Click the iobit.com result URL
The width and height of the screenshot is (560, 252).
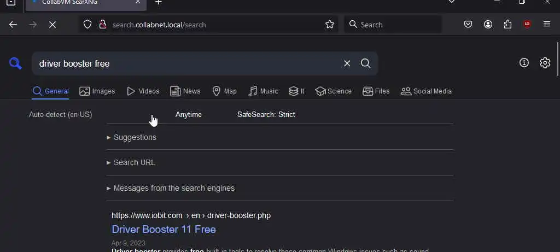point(191,215)
